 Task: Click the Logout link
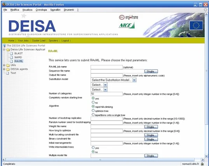coord(65,40)
